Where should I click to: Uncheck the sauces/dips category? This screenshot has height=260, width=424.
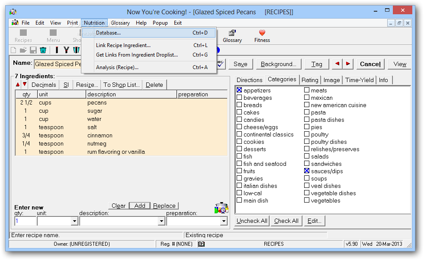click(x=307, y=171)
